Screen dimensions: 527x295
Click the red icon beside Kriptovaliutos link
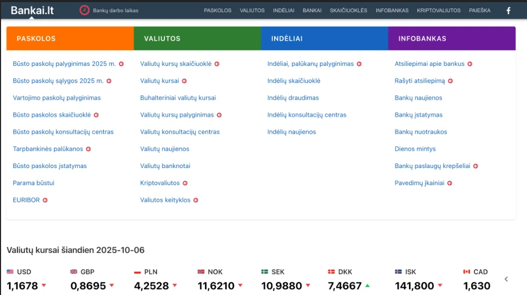pos(185,183)
